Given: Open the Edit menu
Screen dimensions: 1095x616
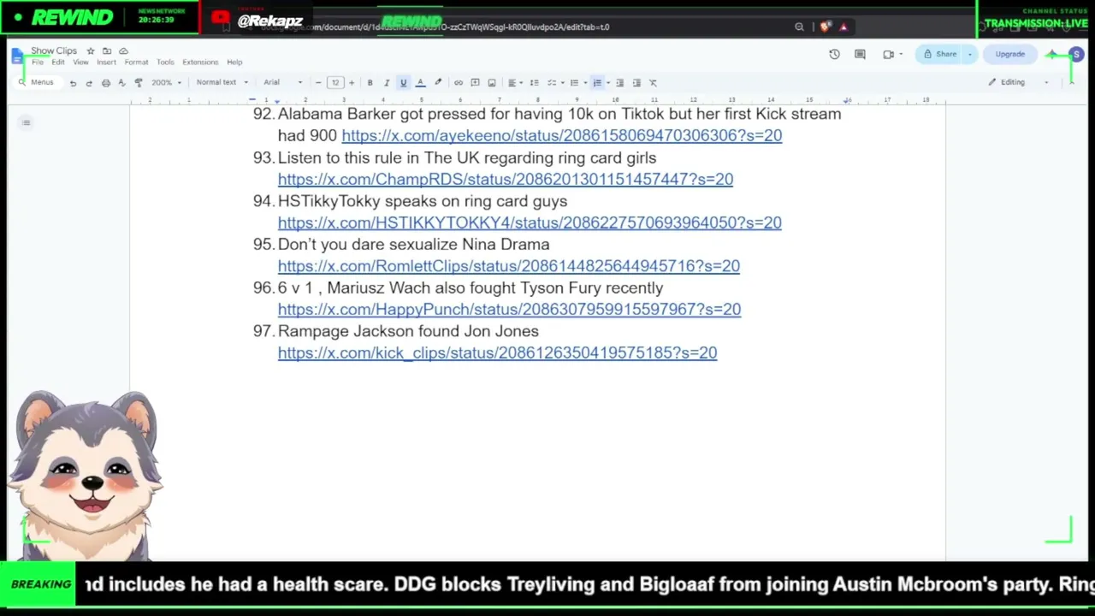Looking at the screenshot, I should [x=57, y=62].
